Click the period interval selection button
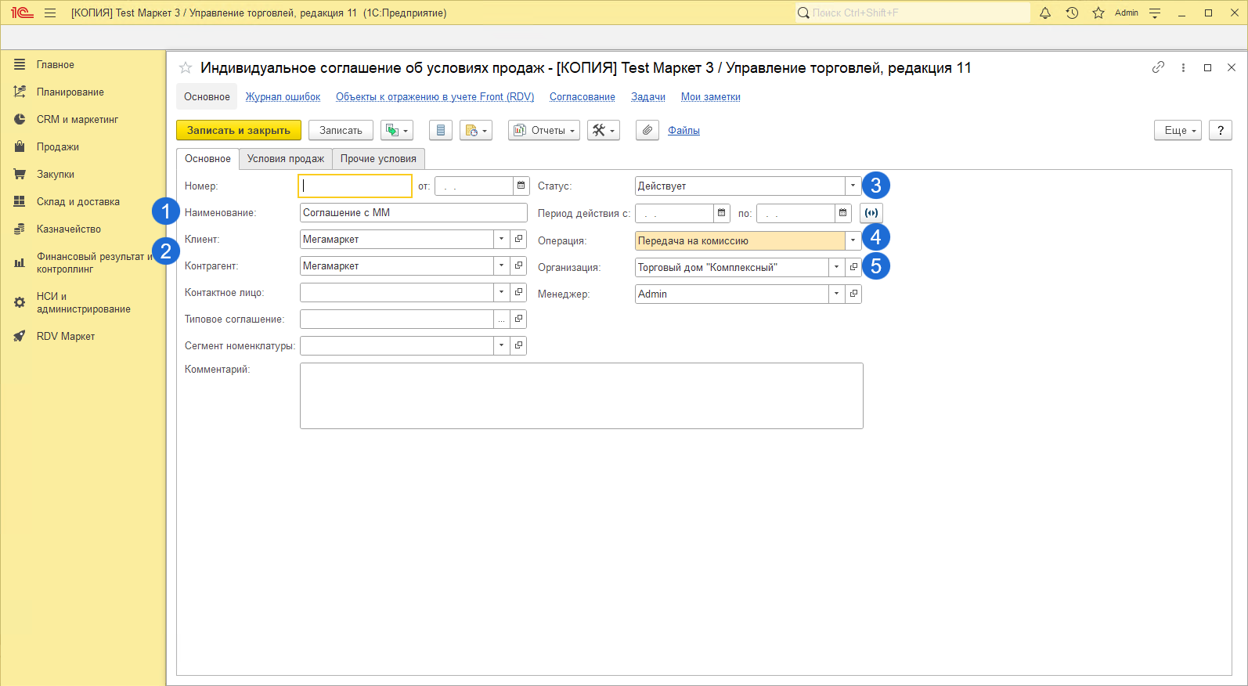This screenshot has height=686, width=1248. tap(871, 212)
